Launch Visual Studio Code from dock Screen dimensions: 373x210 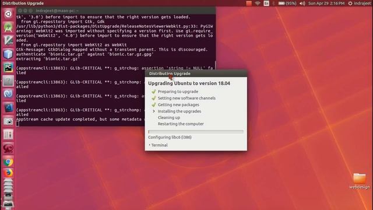8,107
